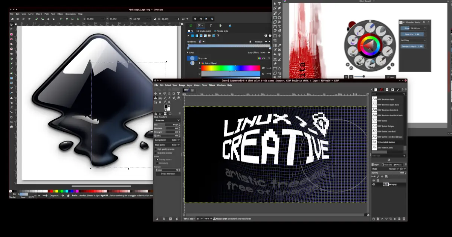Viewport: 452px width, 237px height.
Task: Pick the top brush preset in Krita popup palette
Action: [370, 27]
